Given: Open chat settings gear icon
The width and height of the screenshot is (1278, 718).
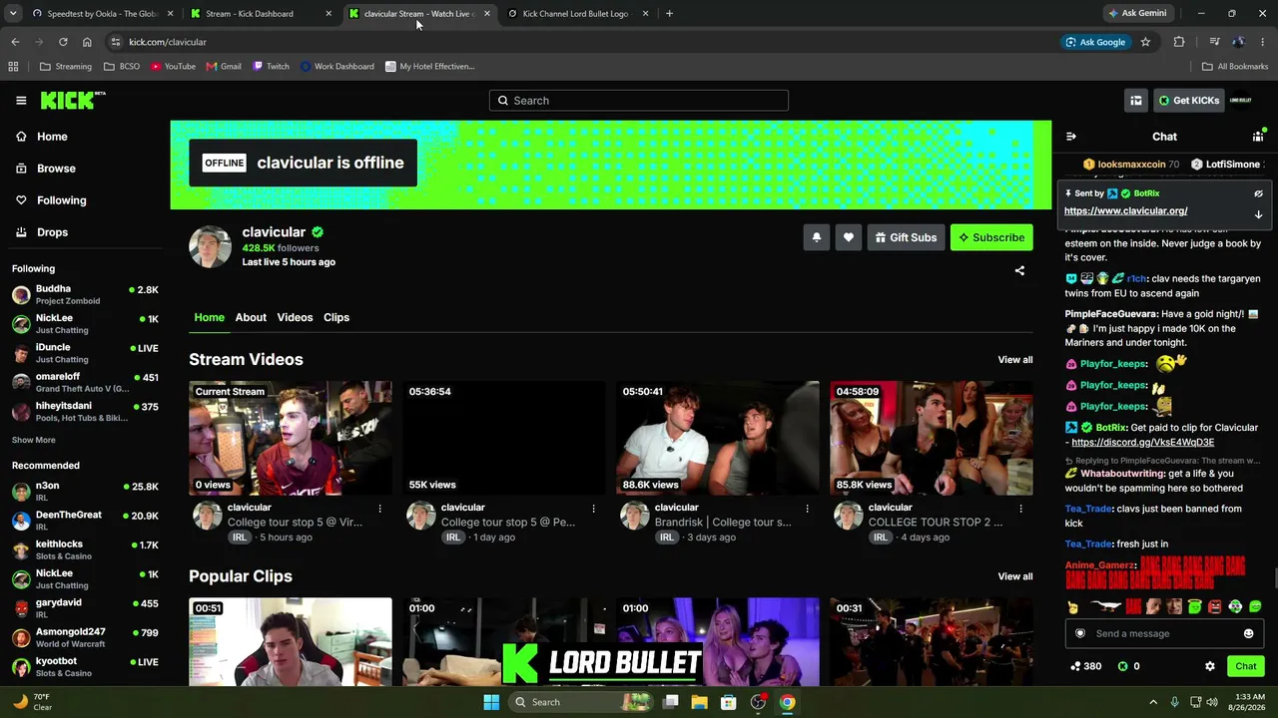Looking at the screenshot, I should tap(1210, 666).
